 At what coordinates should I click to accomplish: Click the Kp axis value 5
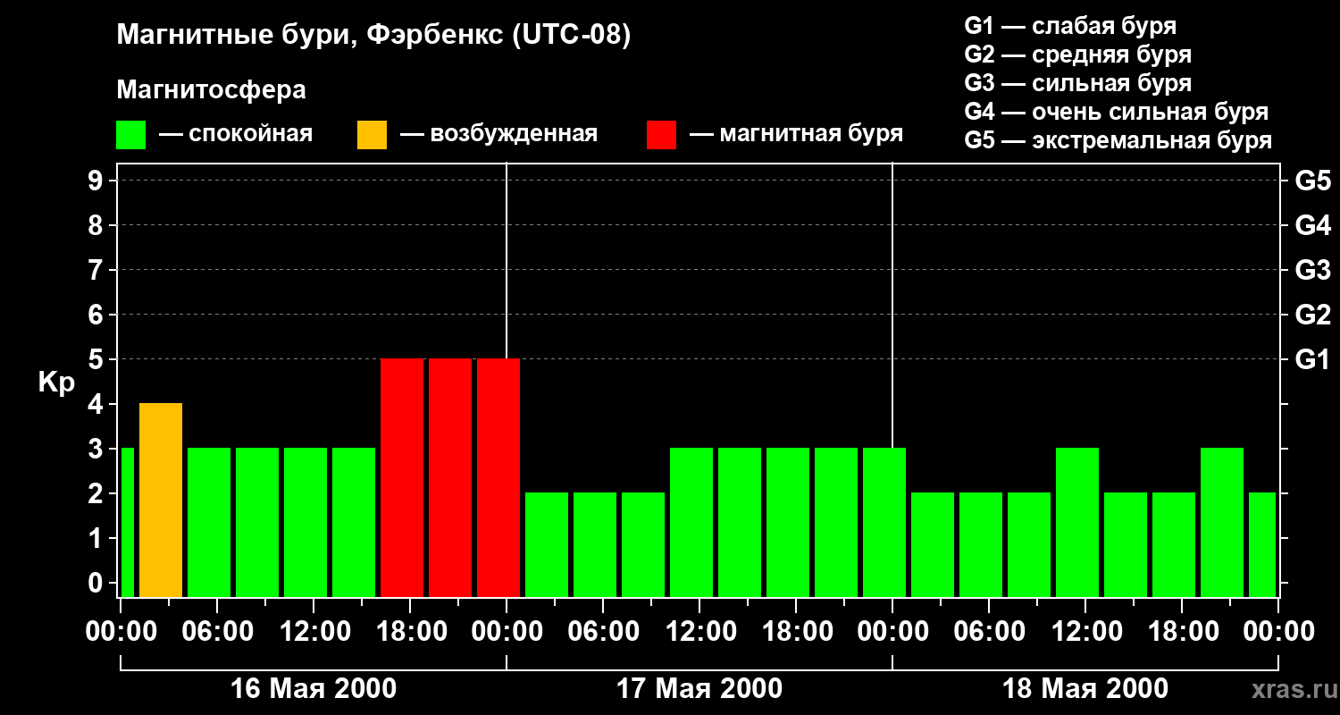point(97,359)
